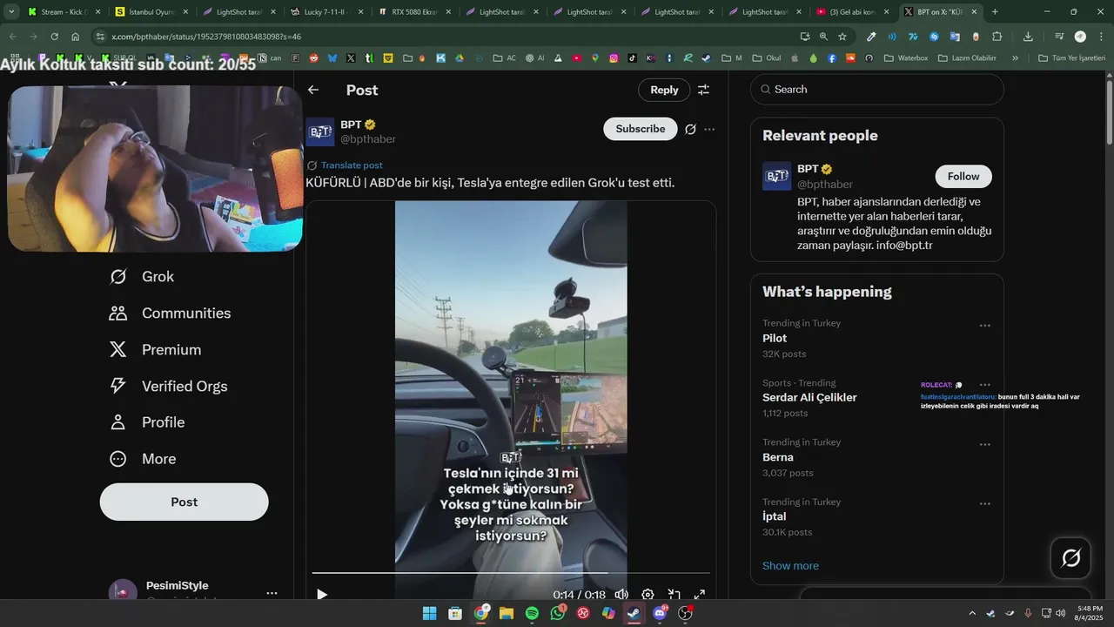Enter video fullscreen
The width and height of the screenshot is (1114, 627).
click(699, 595)
